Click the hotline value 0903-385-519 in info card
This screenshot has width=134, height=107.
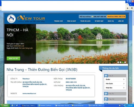click(71, 82)
